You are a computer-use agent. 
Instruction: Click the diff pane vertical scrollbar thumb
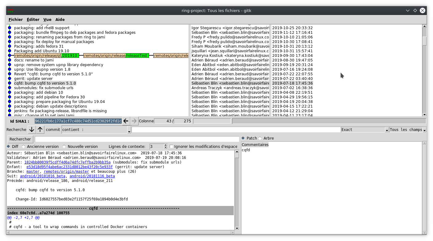click(237, 156)
